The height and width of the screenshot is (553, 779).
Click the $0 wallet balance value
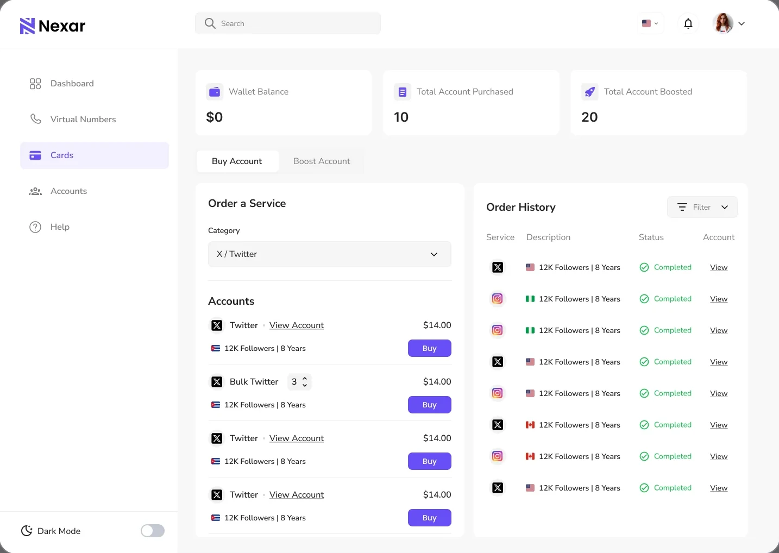click(x=215, y=117)
